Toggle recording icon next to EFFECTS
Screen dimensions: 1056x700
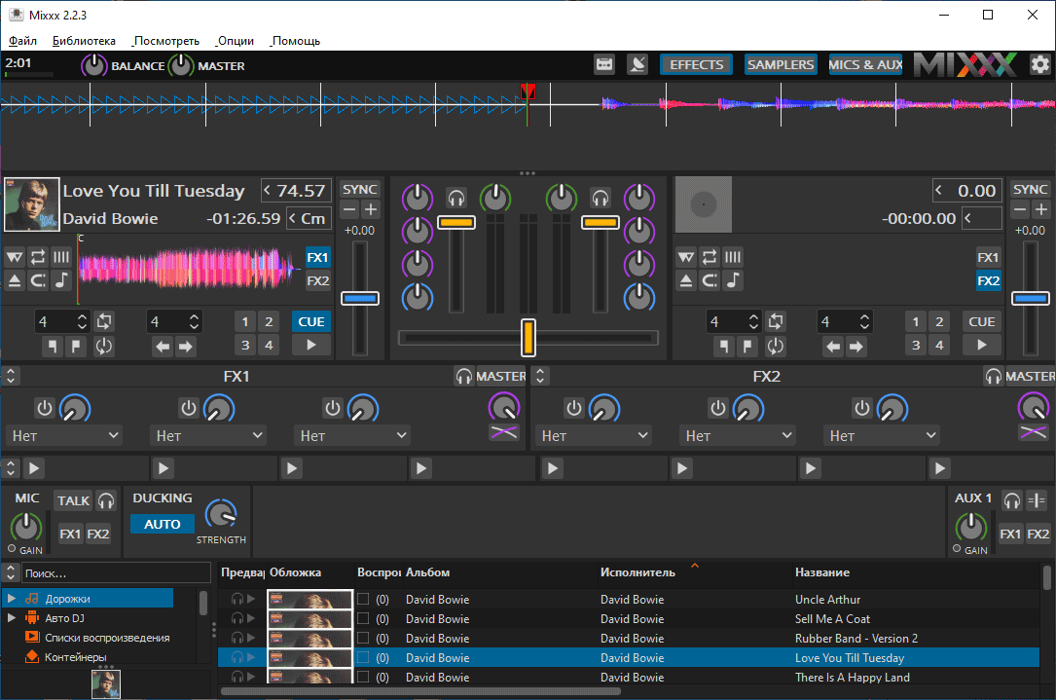[604, 64]
